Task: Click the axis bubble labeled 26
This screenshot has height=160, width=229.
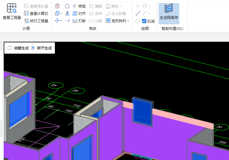Action: [x=75, y=91]
